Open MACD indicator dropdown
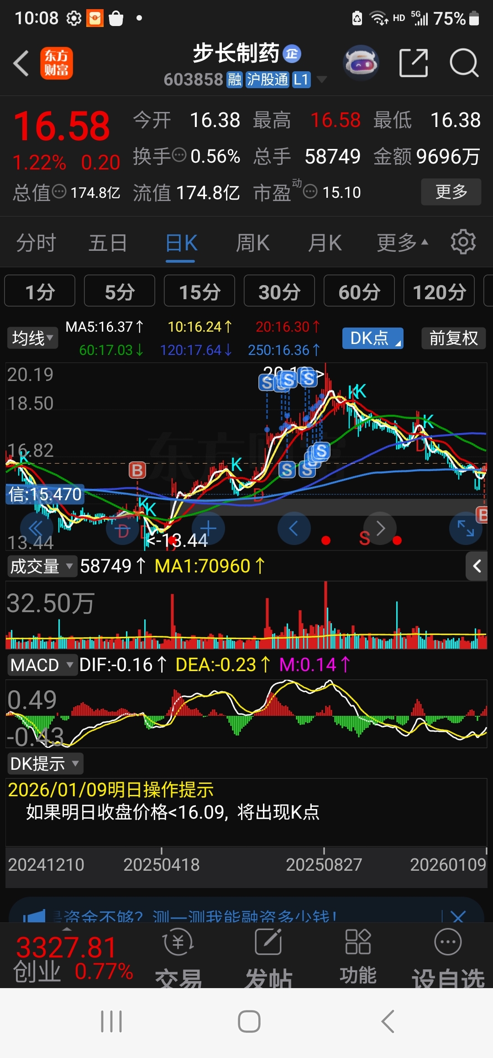 point(42,665)
